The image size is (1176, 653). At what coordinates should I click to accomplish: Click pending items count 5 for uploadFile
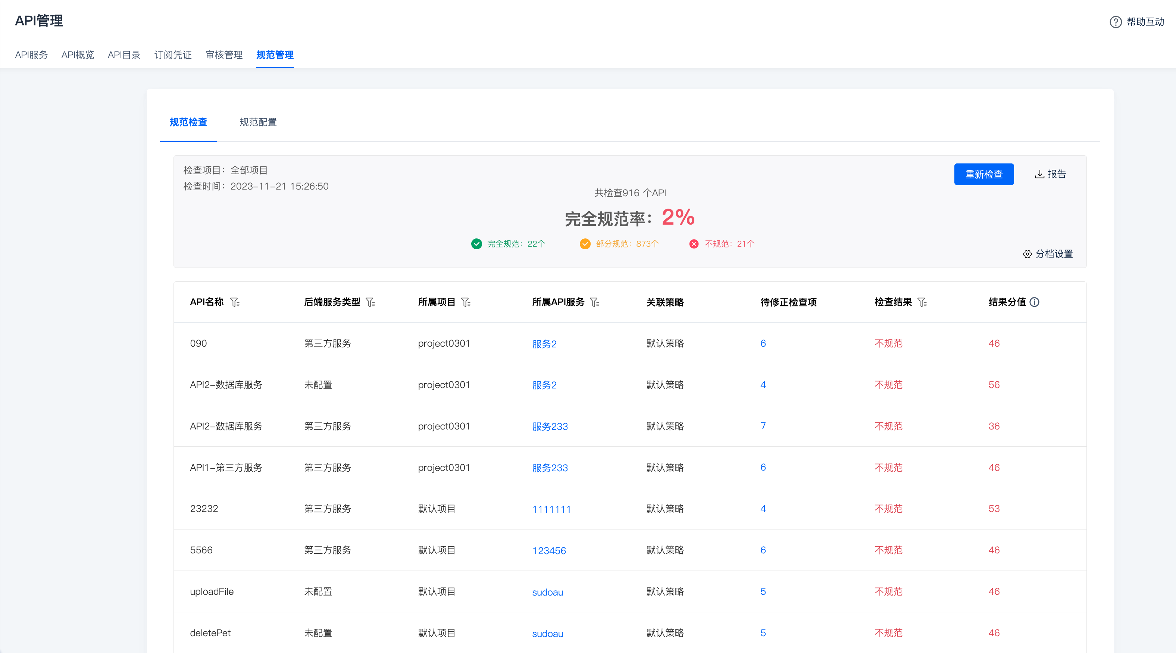[x=763, y=592]
